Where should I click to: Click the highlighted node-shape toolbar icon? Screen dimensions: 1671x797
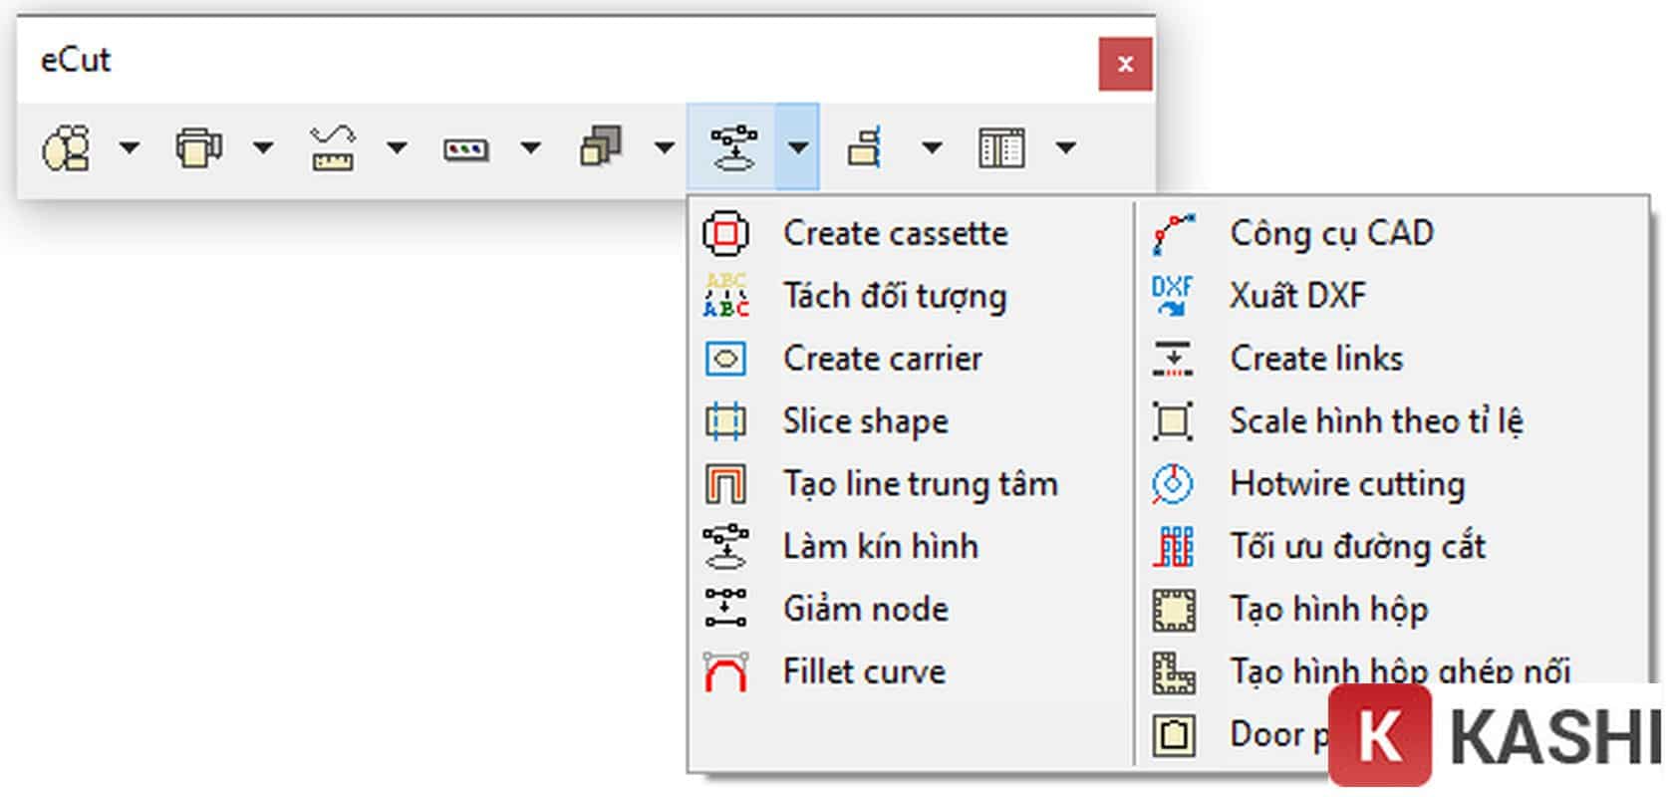coord(733,148)
